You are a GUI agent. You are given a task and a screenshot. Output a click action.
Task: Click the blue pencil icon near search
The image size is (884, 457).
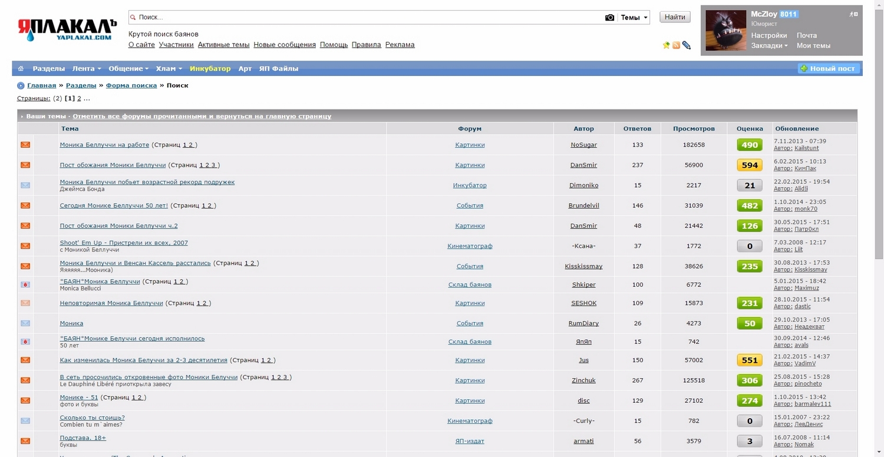pos(687,45)
